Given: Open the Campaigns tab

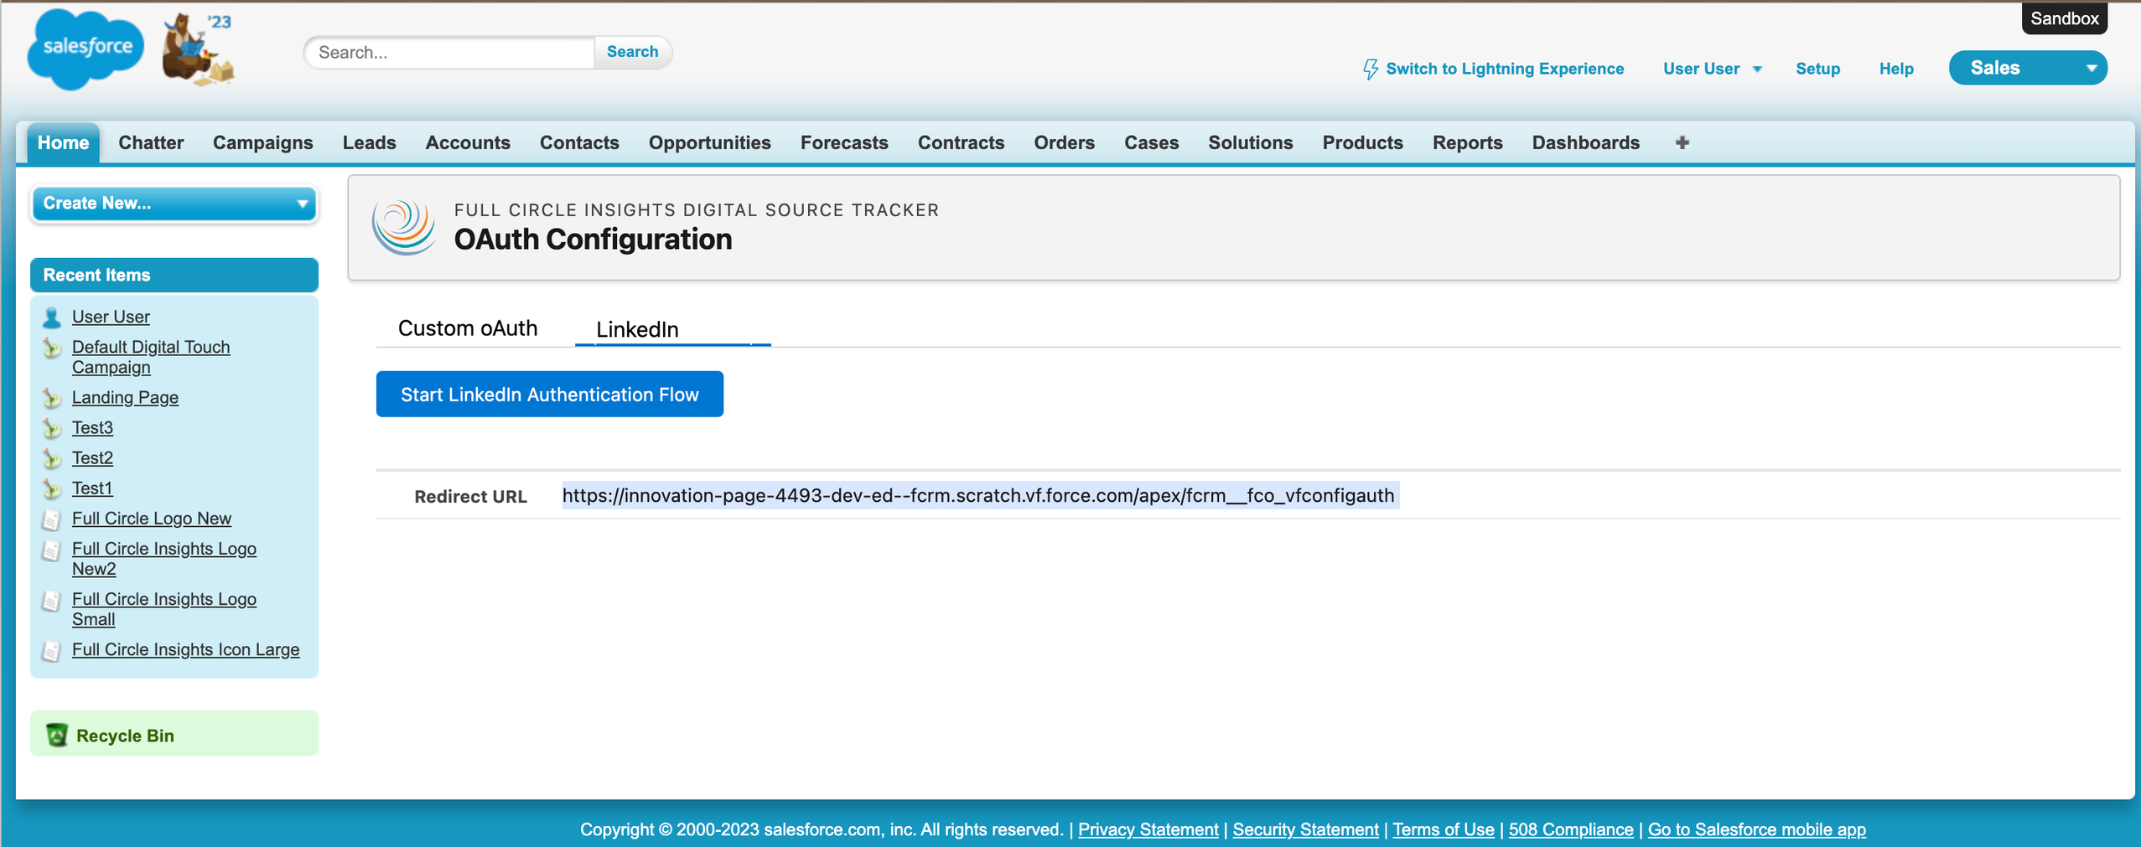Looking at the screenshot, I should (262, 142).
